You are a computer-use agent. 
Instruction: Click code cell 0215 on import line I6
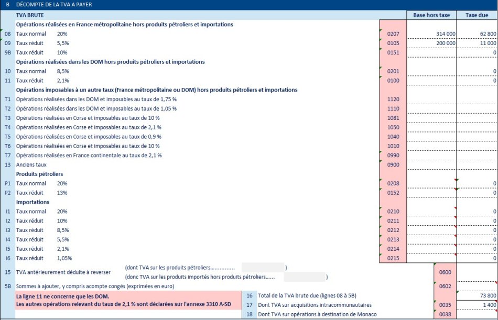click(x=393, y=258)
